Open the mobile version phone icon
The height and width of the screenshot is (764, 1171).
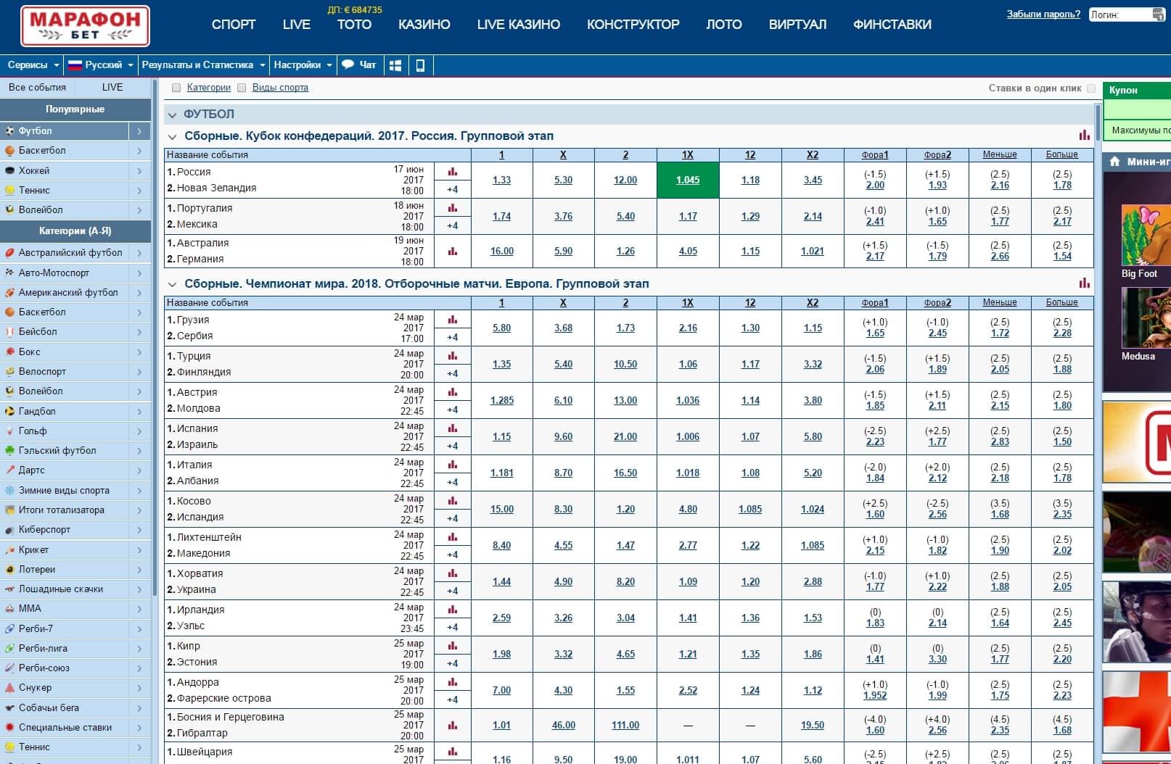click(420, 65)
